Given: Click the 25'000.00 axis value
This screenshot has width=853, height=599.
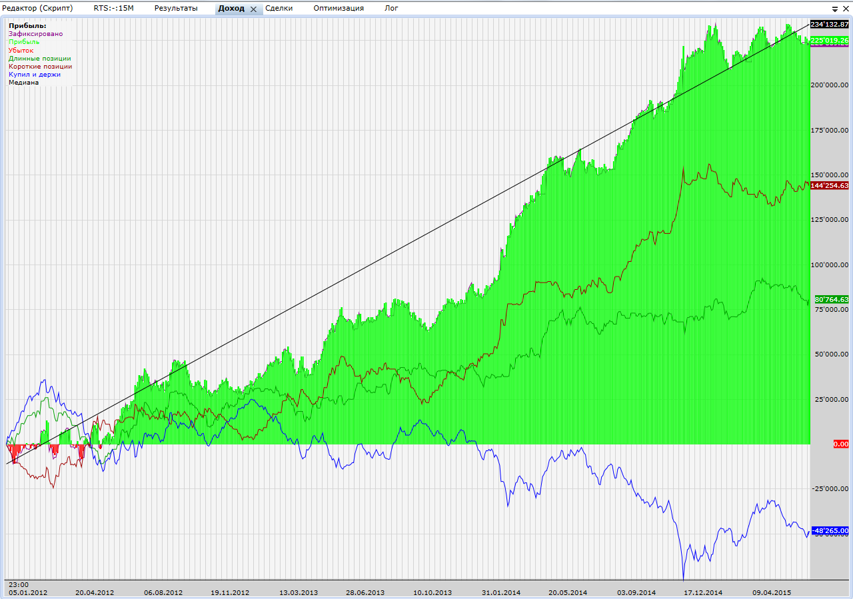Looking at the screenshot, I should (x=832, y=400).
